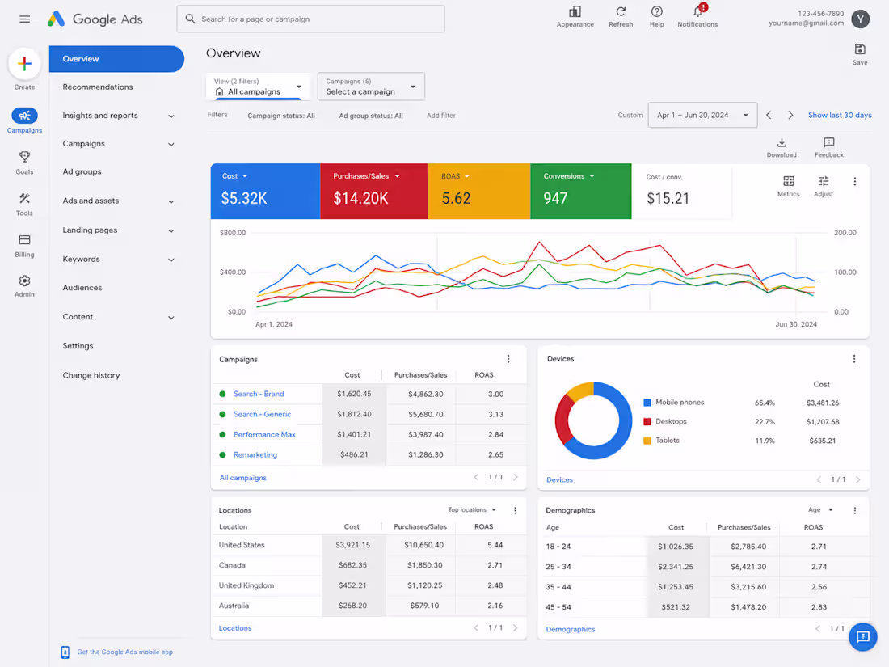Viewport: 889px width, 667px height.
Task: Open the Tools wrench icon
Action: click(x=24, y=198)
